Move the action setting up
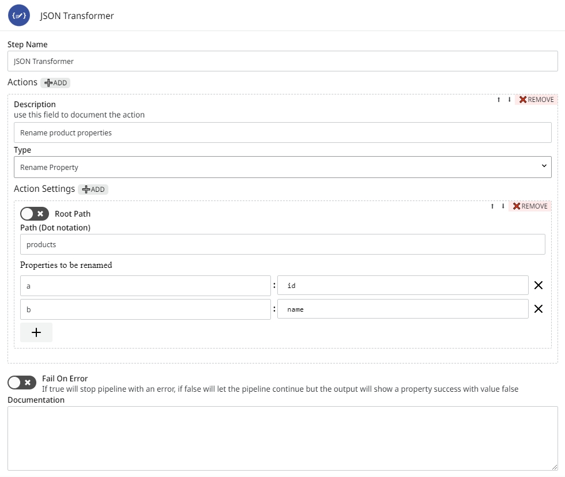The height and width of the screenshot is (477, 565). click(x=492, y=206)
